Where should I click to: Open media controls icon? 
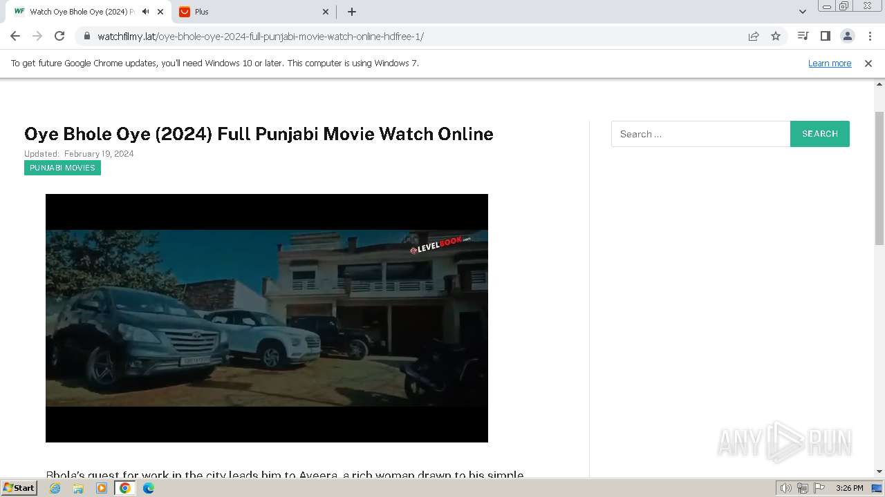click(803, 36)
